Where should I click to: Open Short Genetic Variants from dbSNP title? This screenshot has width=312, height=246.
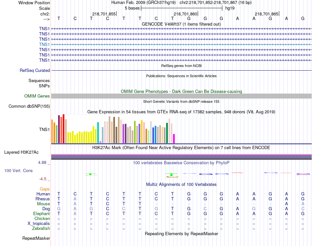pyautogui.click(x=181, y=101)
